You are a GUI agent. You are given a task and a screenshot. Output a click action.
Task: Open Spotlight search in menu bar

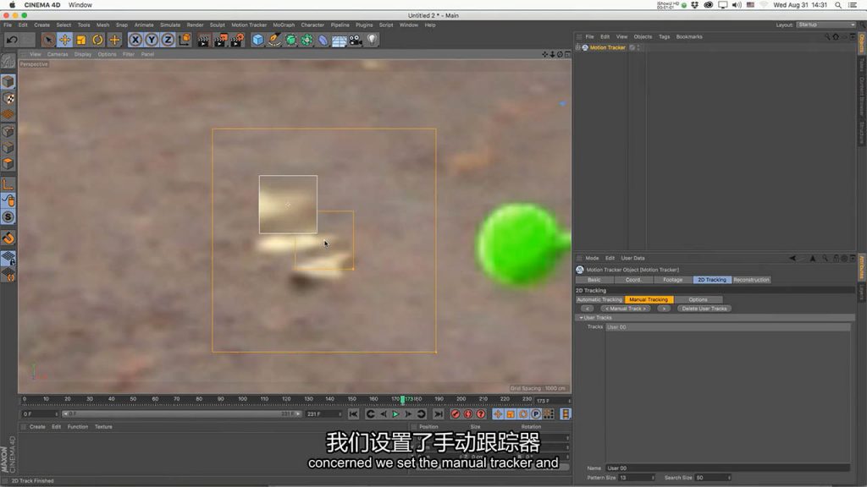point(838,5)
